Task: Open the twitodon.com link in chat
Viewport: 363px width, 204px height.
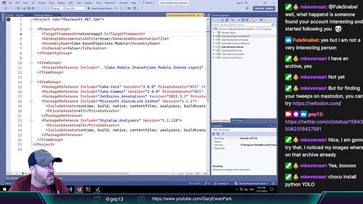Action: [x=316, y=103]
